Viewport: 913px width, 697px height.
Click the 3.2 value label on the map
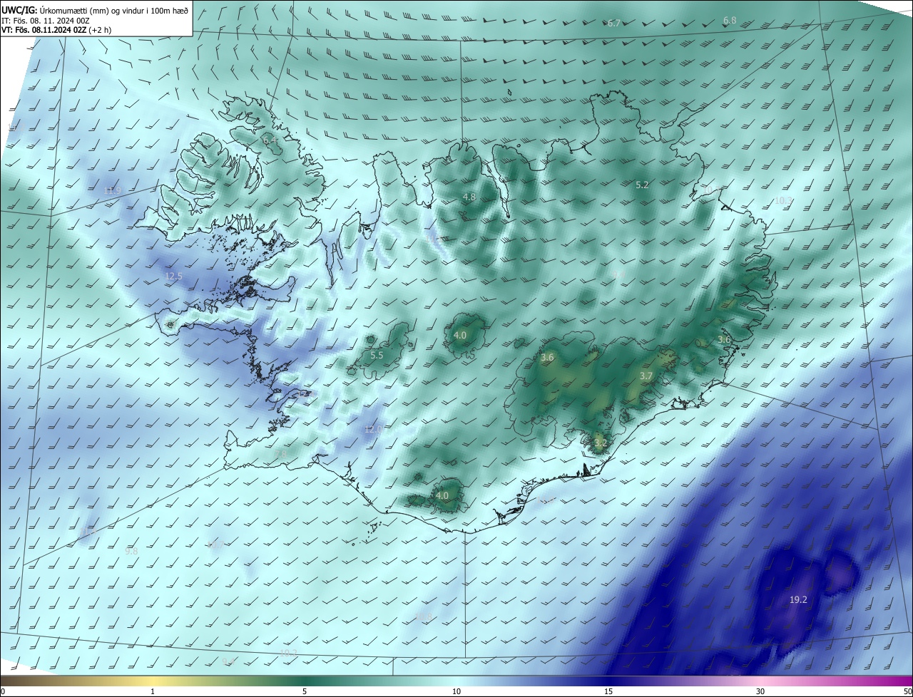[x=601, y=443]
